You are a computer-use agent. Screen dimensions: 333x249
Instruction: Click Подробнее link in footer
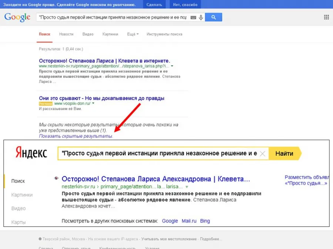click(211, 239)
